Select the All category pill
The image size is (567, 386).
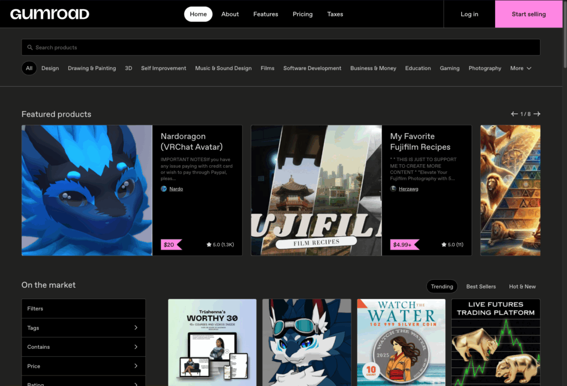29,68
